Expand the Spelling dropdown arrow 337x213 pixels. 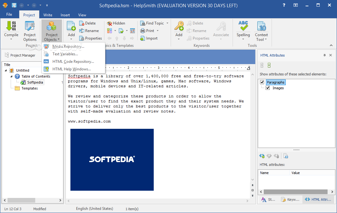click(243, 39)
